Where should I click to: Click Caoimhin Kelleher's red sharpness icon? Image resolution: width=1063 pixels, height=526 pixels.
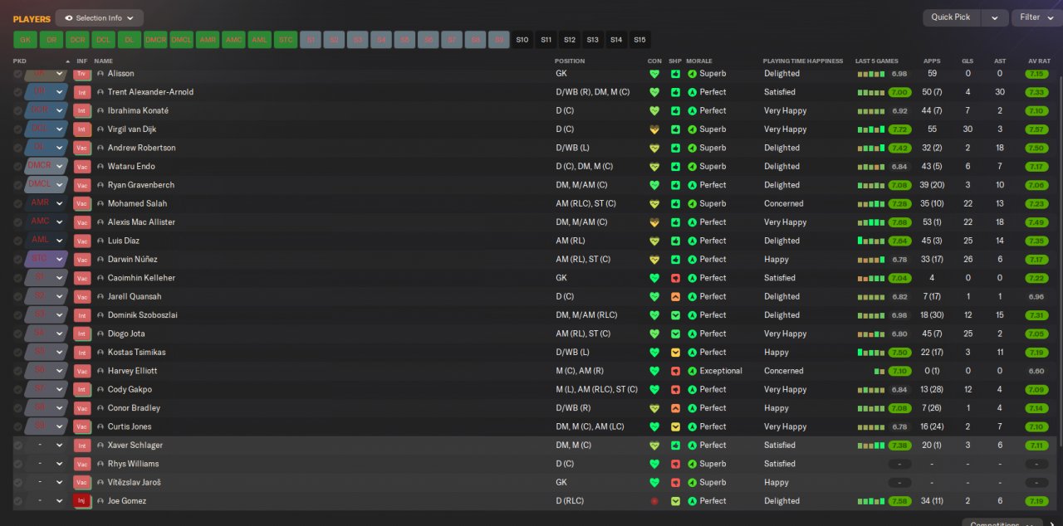(675, 278)
